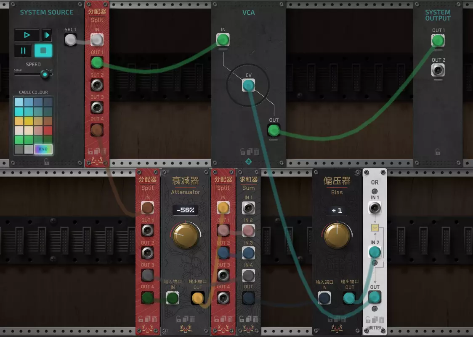Pause the simulation

pyautogui.click(x=23, y=50)
